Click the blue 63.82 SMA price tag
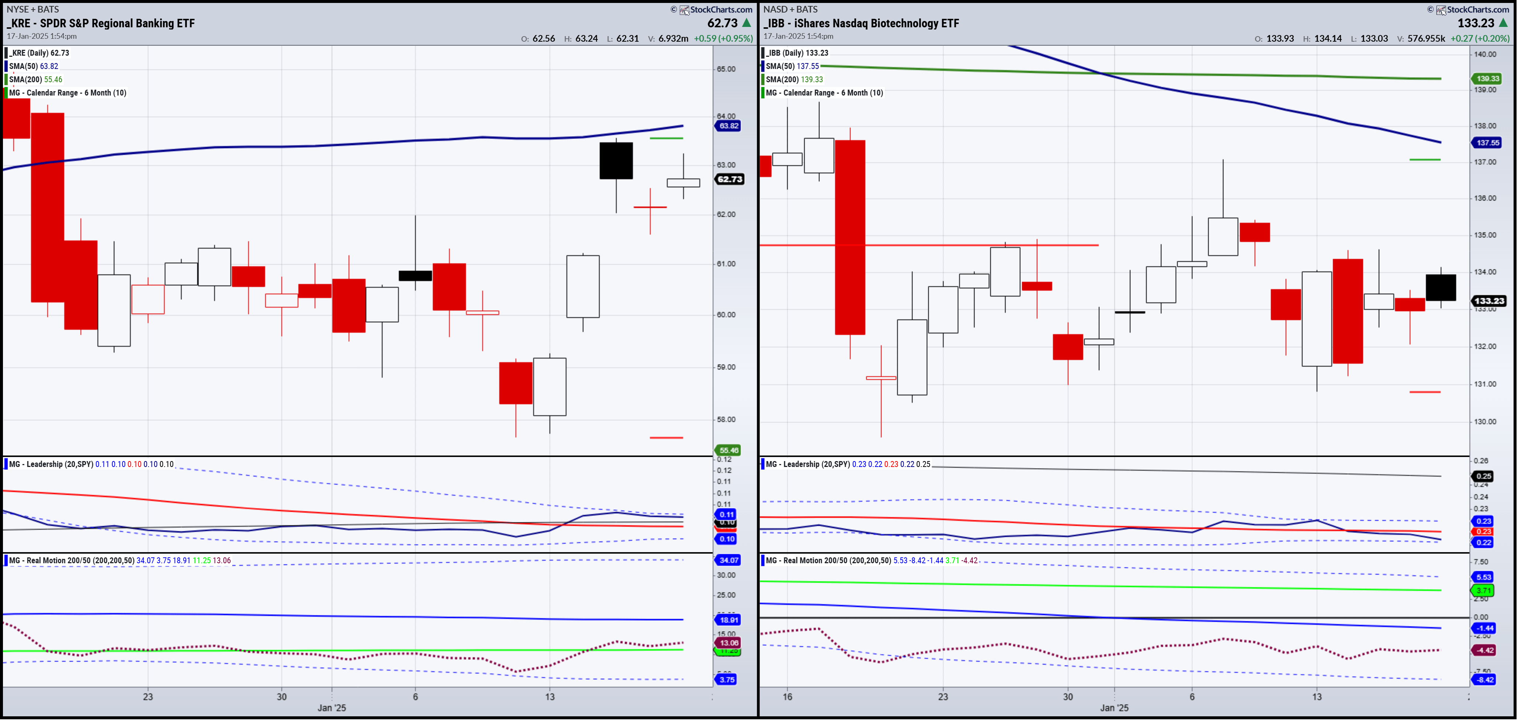The height and width of the screenshot is (720, 1517). click(728, 126)
